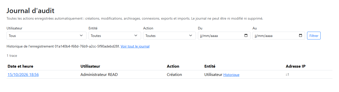Click the Au date input field
The width and height of the screenshot is (339, 92).
coord(279,36)
